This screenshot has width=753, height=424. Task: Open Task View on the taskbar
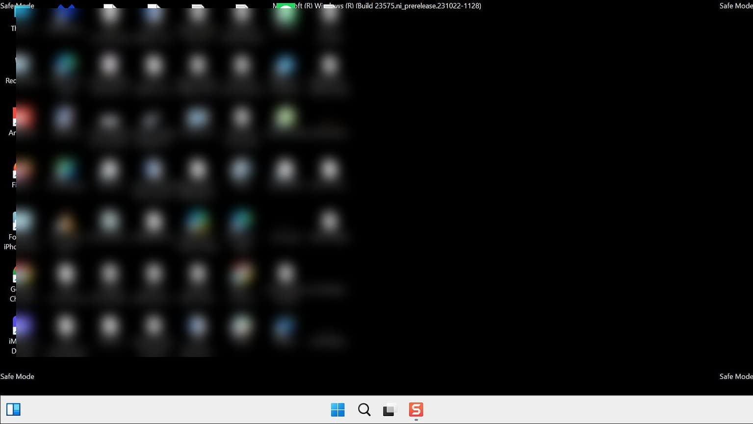pos(389,409)
